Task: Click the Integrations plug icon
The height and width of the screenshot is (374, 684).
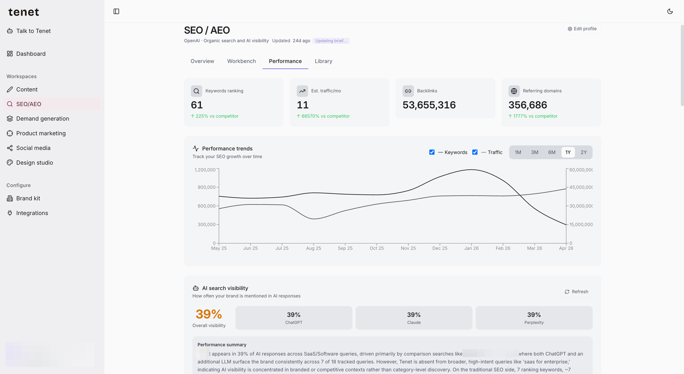Action: point(10,213)
